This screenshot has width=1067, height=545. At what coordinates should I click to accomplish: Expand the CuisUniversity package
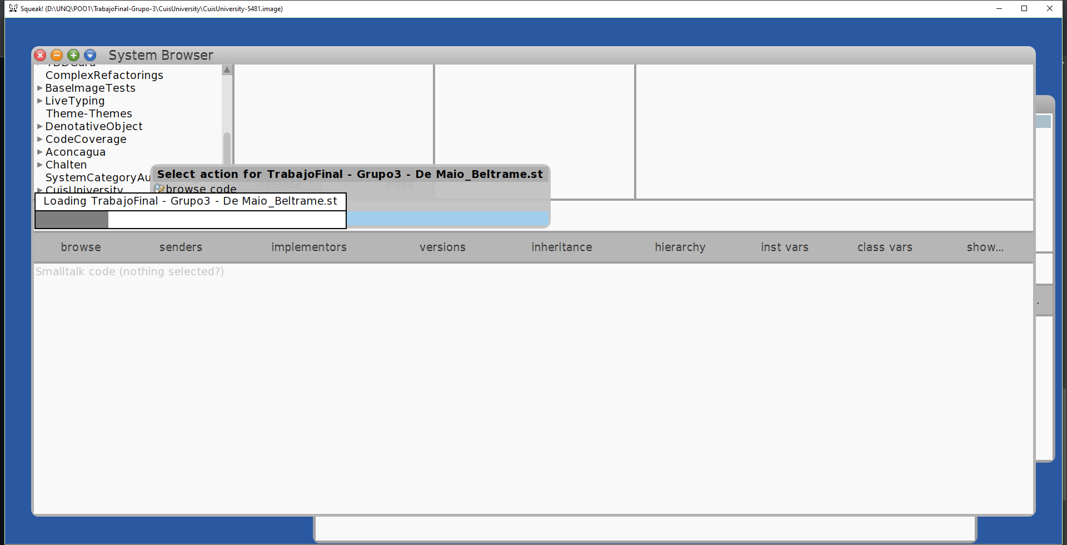(39, 190)
